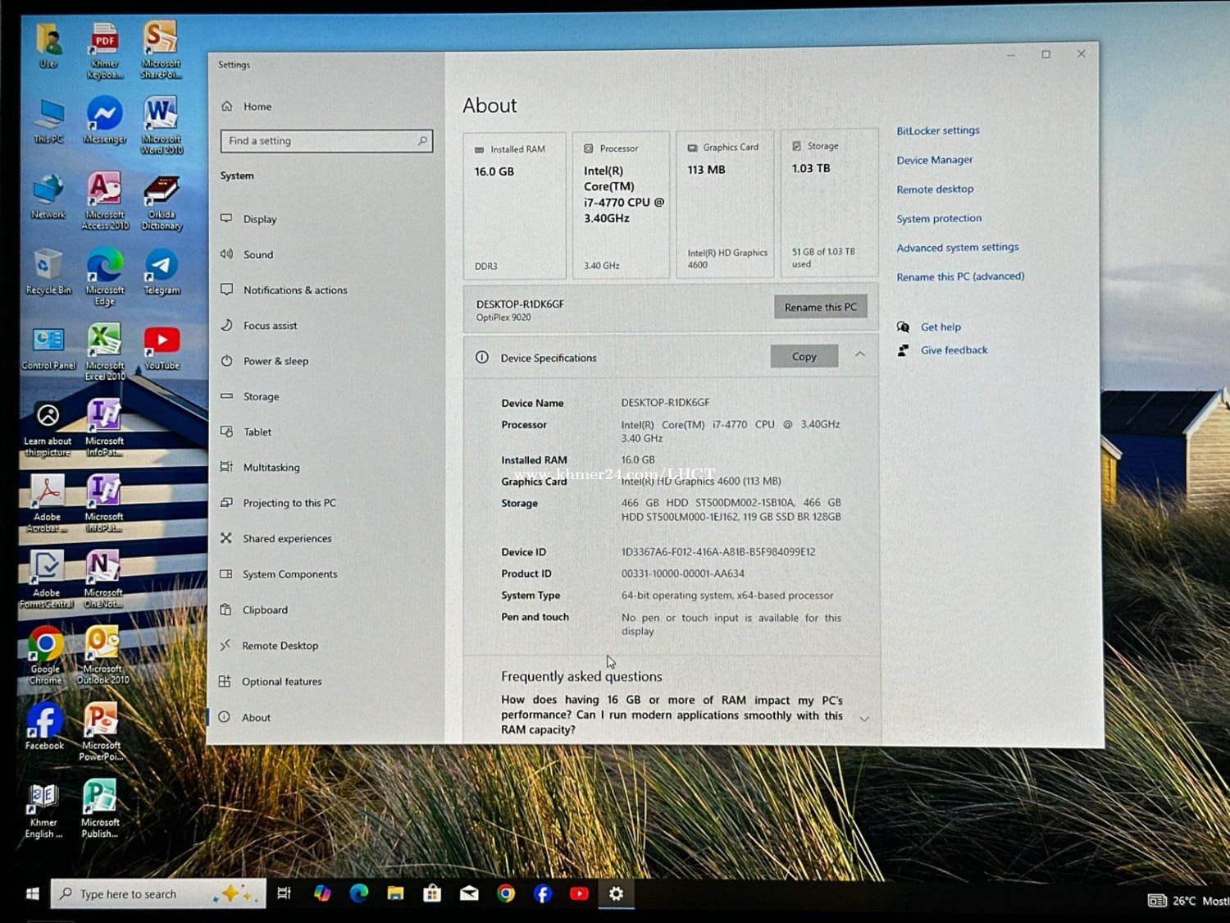Screen dimensions: 1230x923
Task: Launch Google Chrome from desktop
Action: coord(46,647)
